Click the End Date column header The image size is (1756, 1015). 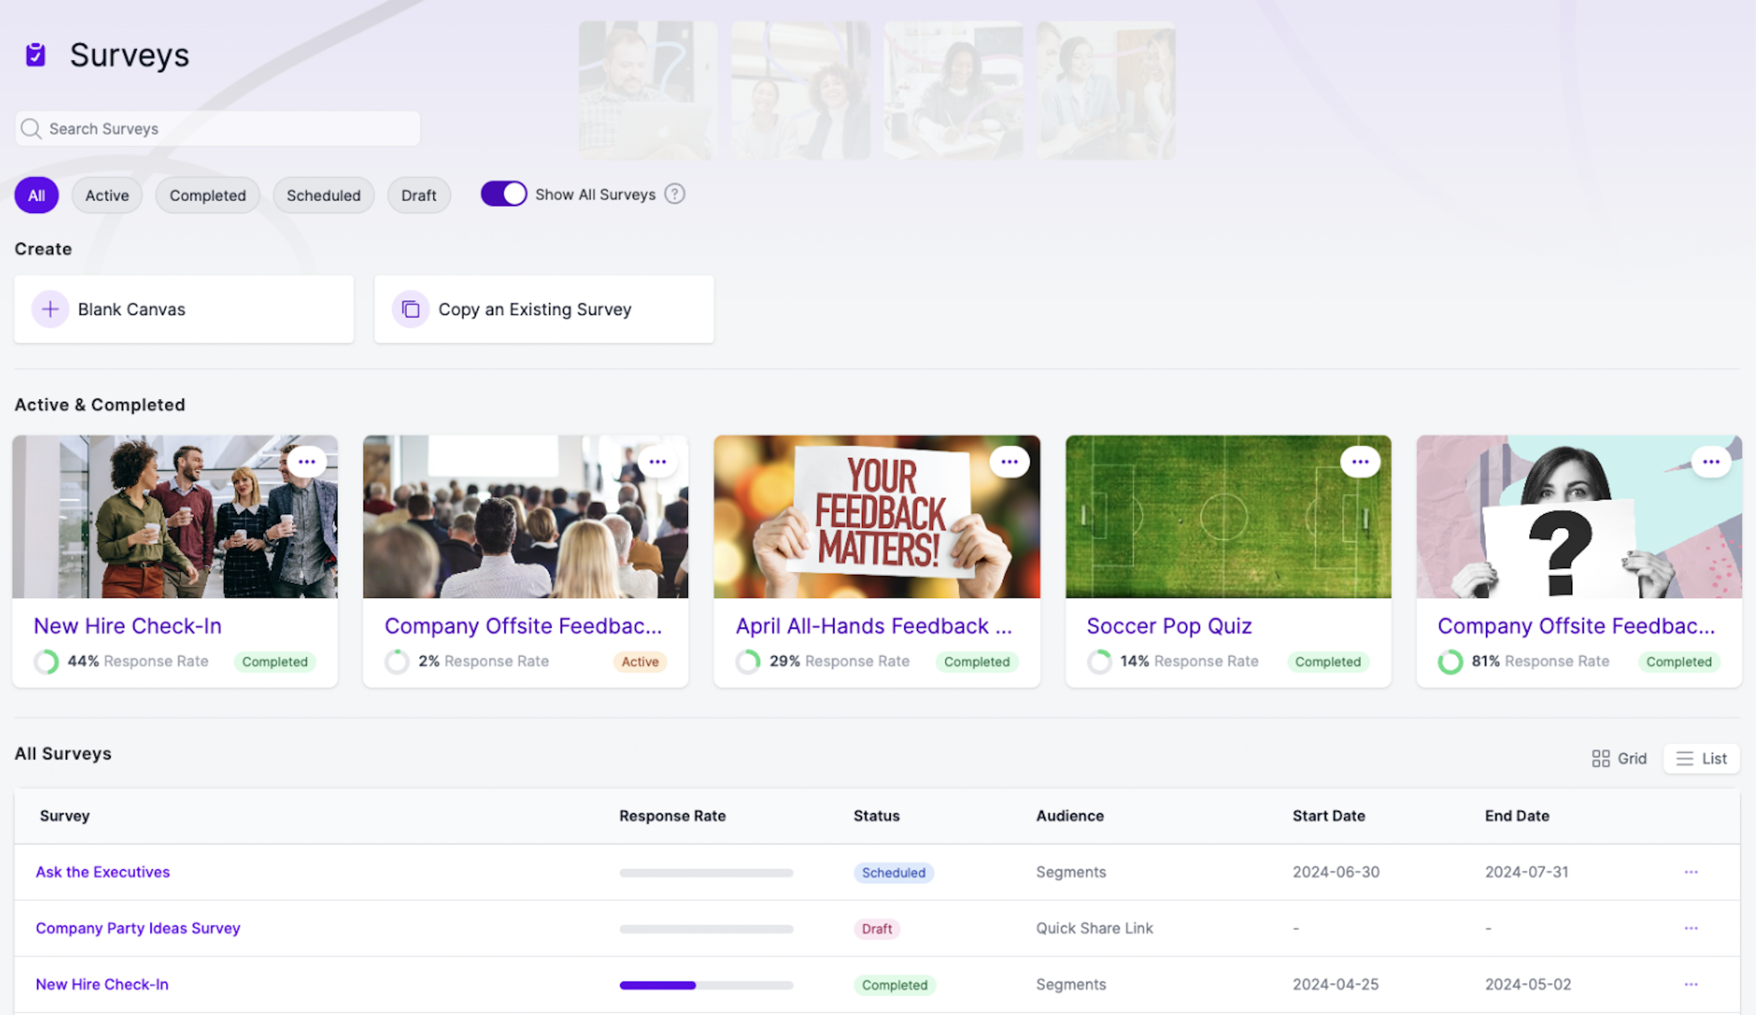1517,816
